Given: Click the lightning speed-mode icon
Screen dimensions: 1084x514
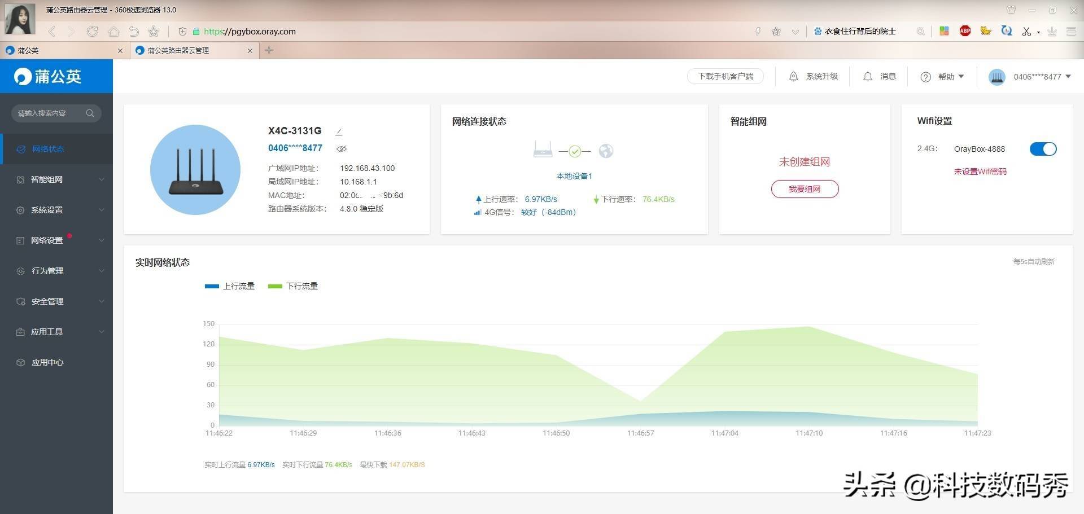Looking at the screenshot, I should click(x=758, y=32).
